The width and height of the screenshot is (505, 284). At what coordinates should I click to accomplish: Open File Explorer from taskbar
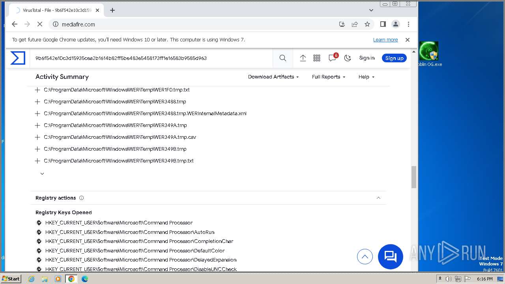pyautogui.click(x=45, y=279)
